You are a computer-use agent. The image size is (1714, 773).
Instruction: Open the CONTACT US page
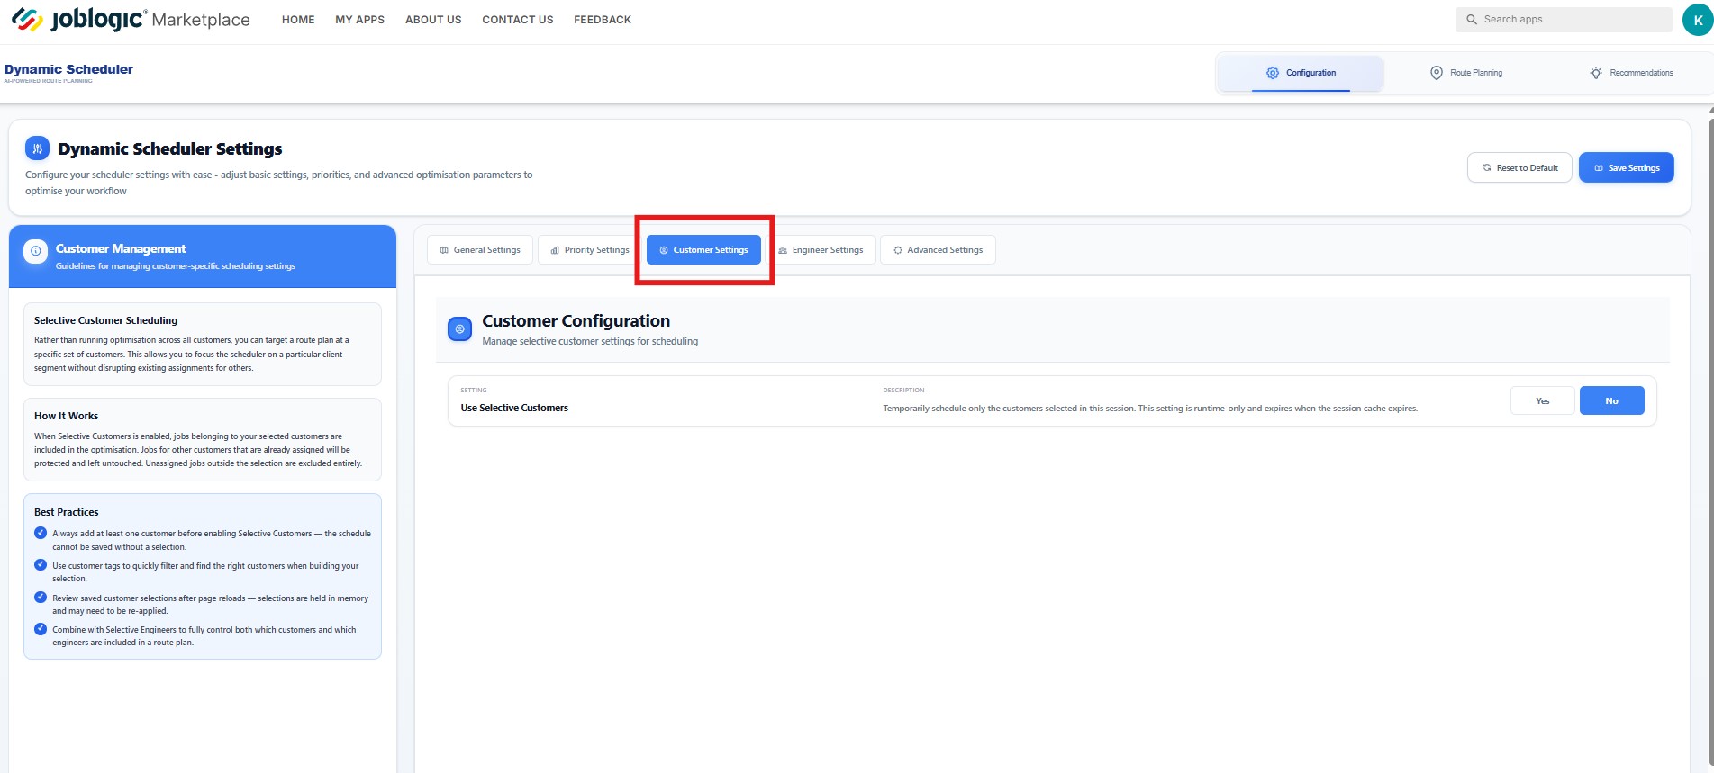[518, 20]
